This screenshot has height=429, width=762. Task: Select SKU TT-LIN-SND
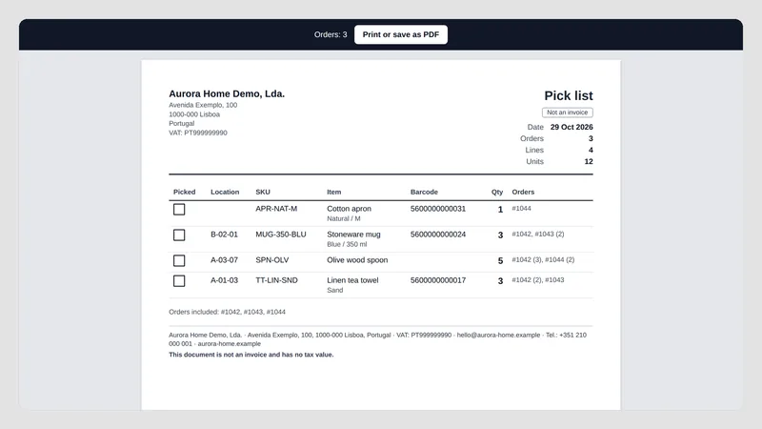pyautogui.click(x=276, y=280)
